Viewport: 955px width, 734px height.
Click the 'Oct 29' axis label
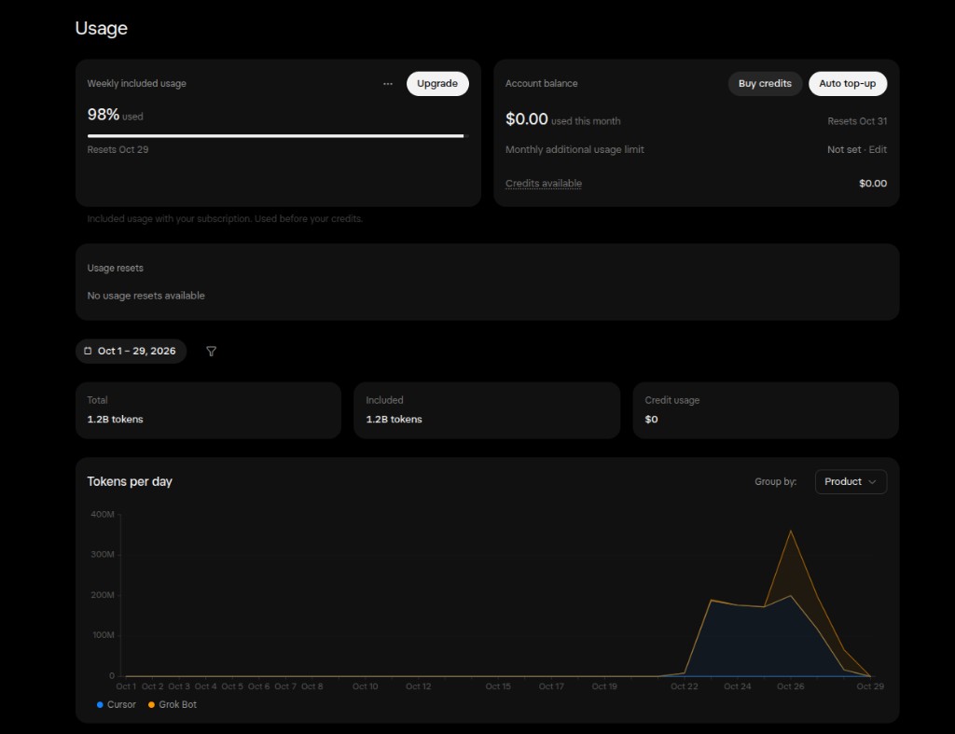click(x=870, y=686)
